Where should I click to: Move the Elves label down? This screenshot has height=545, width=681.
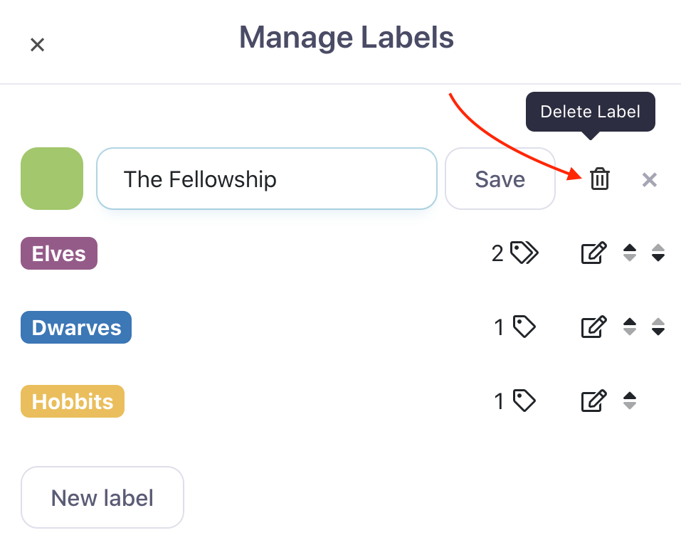point(658,253)
